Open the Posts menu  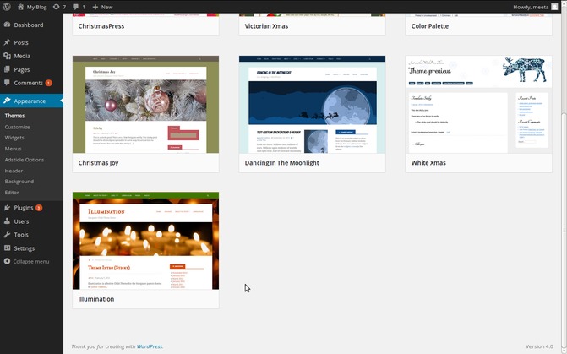21,43
